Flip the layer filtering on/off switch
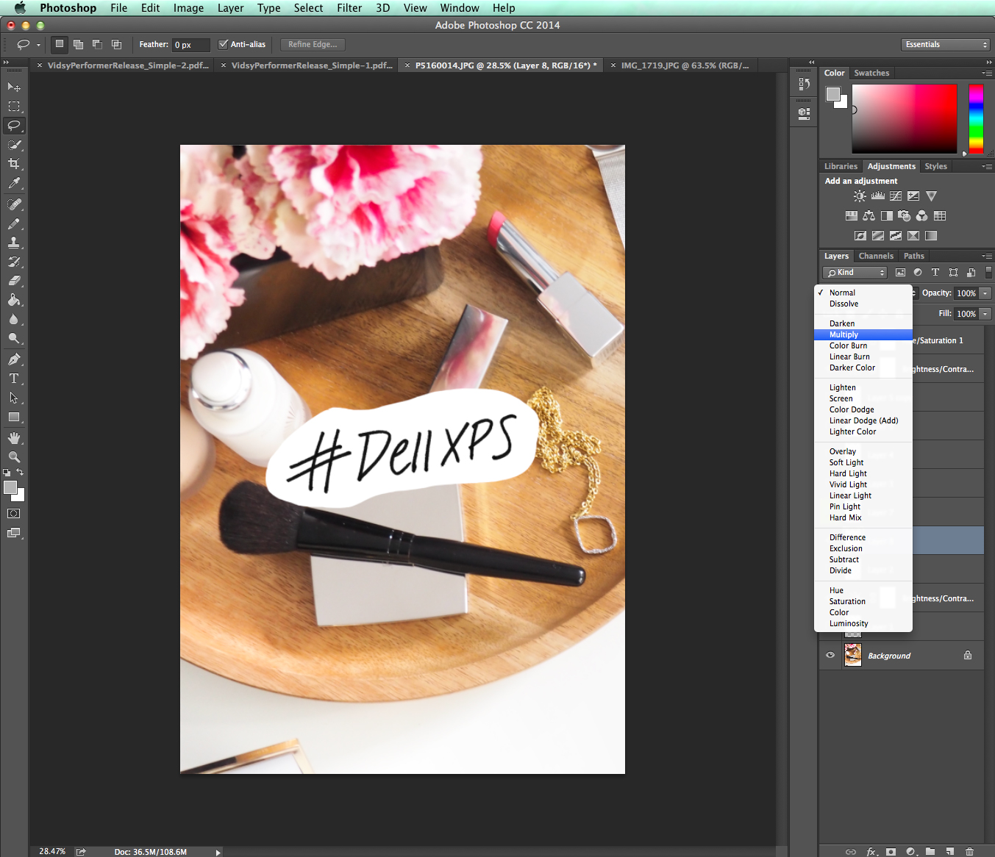Viewport: 995px width, 857px height. pyautogui.click(x=988, y=273)
